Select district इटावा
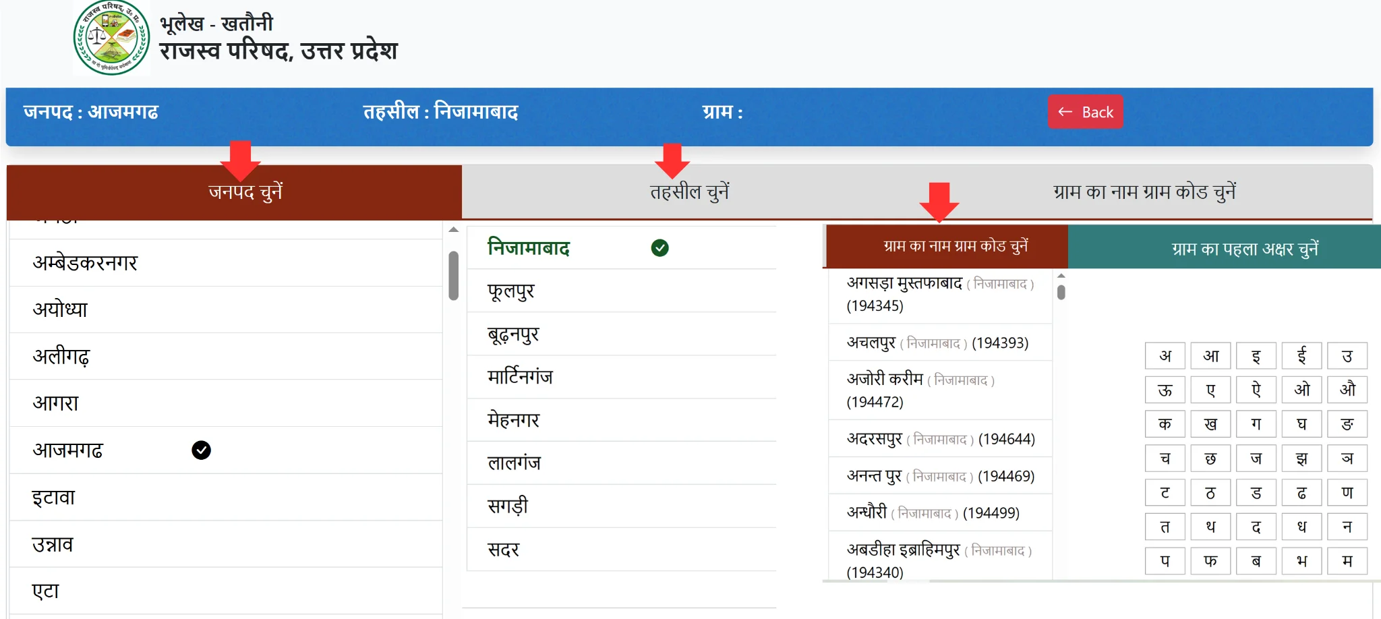The width and height of the screenshot is (1381, 619). pos(226,497)
